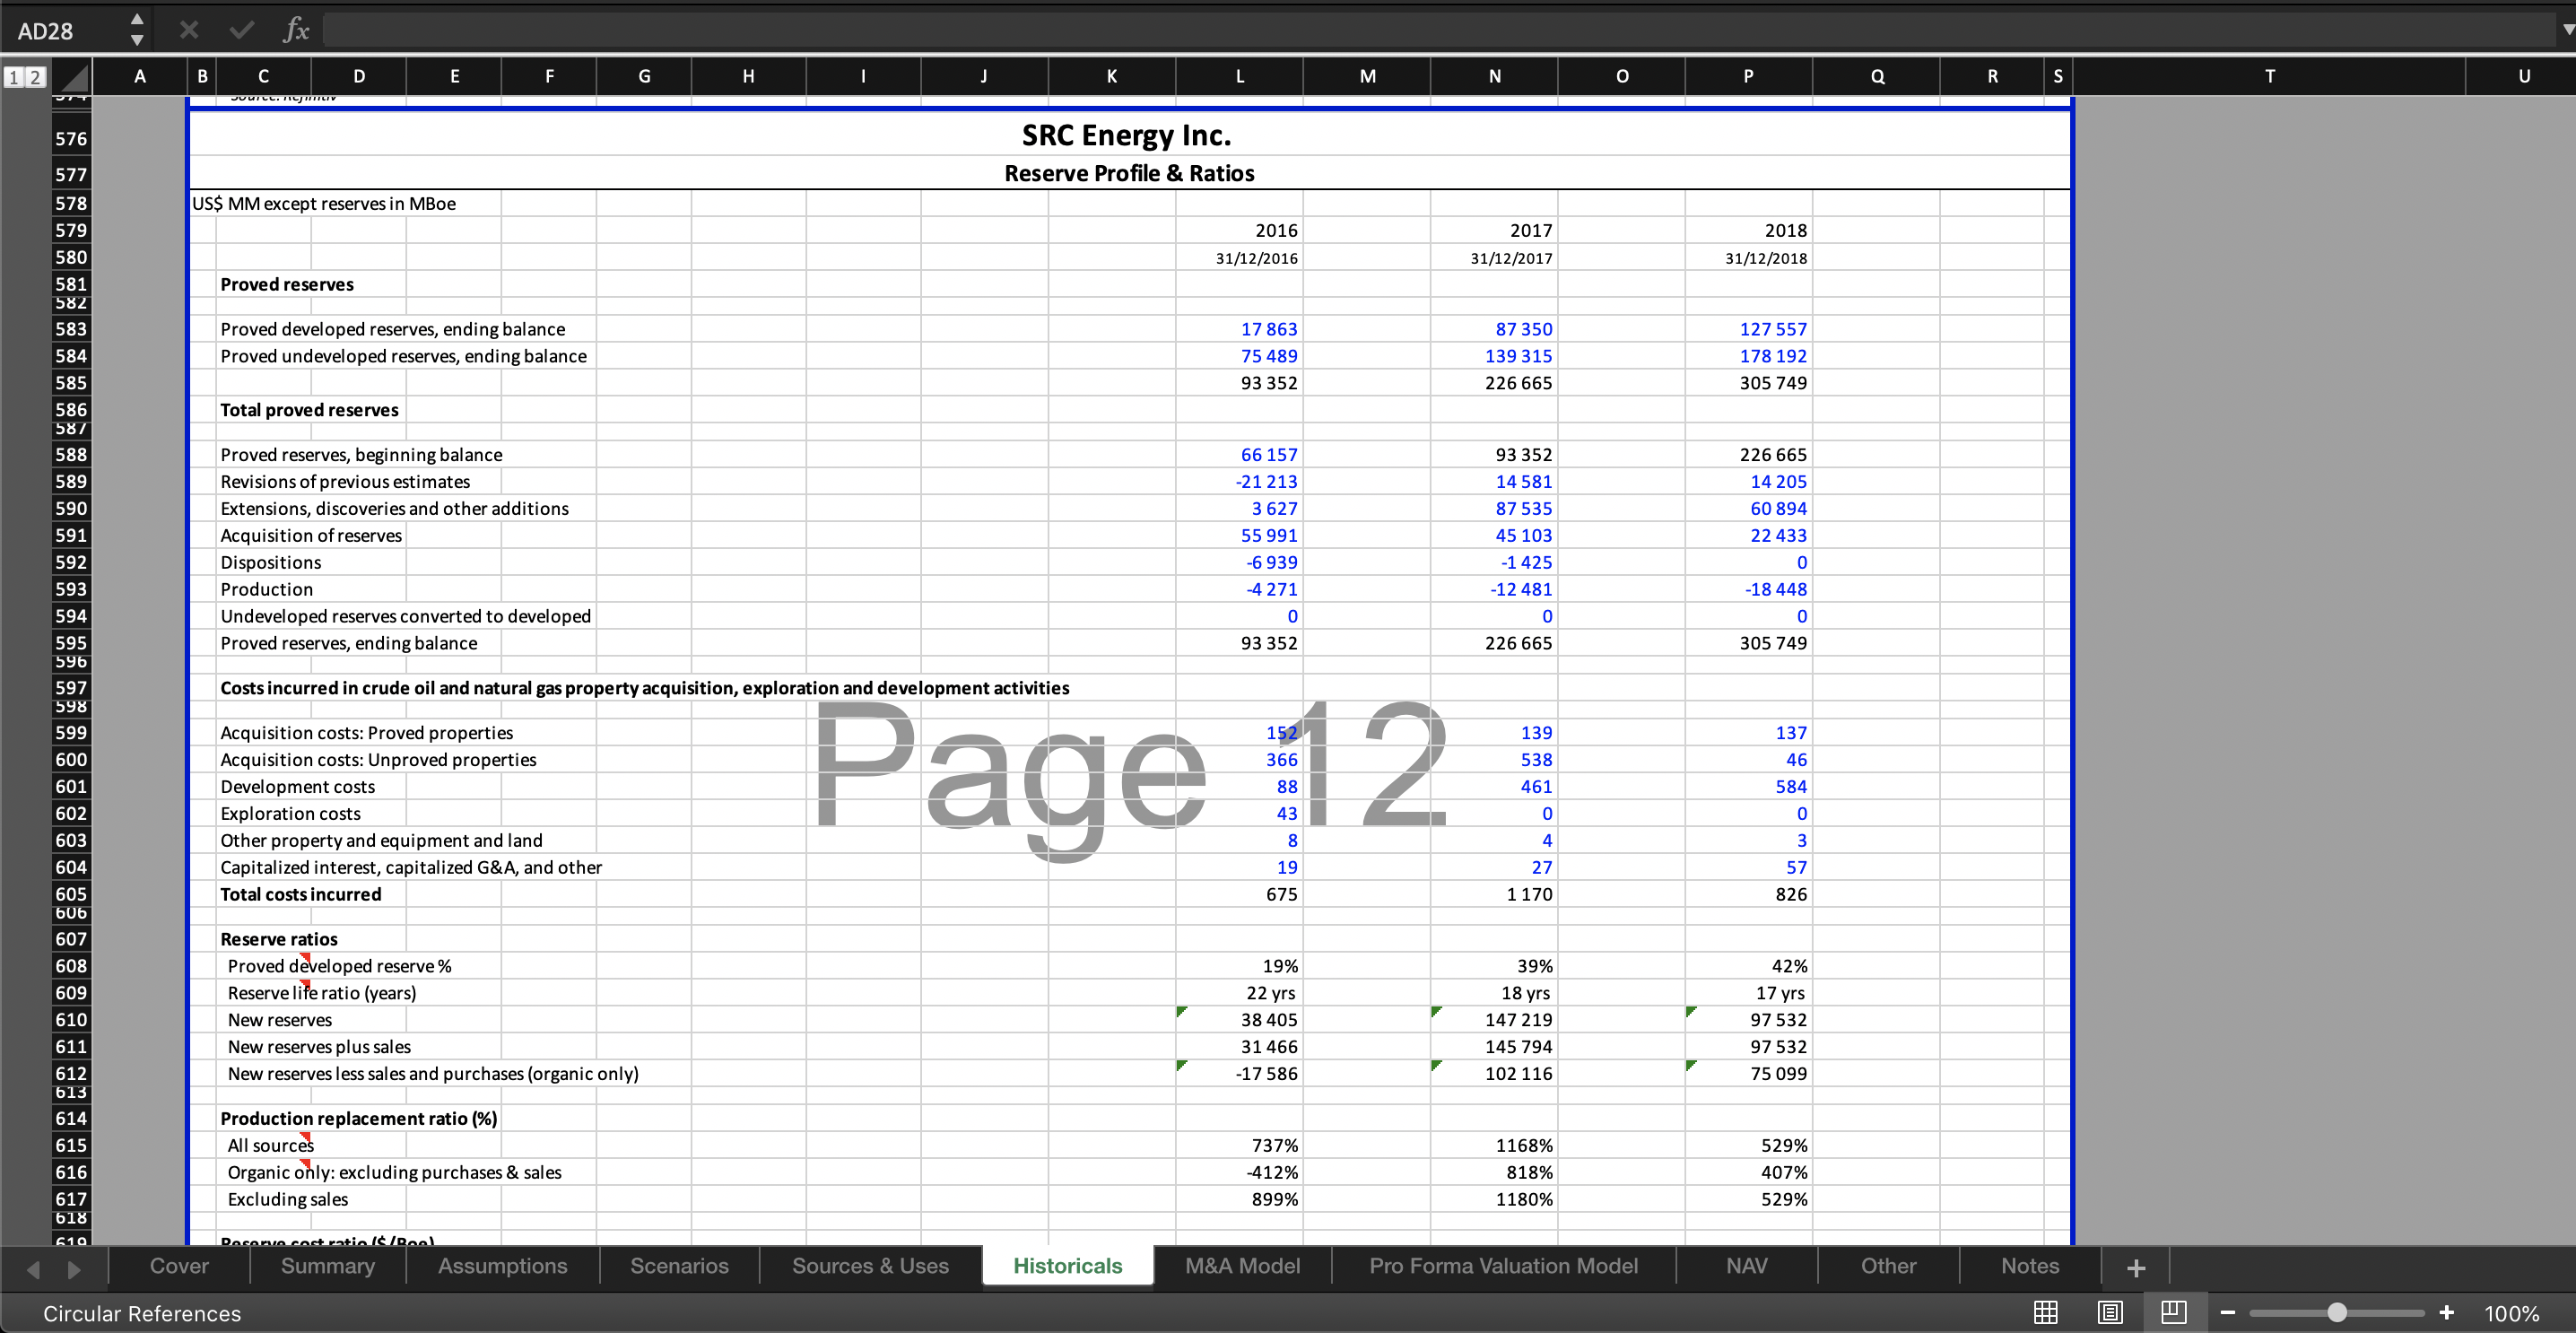Screen dimensions: 2576x1333
Task: Click the 100% zoom level
Action: click(2511, 1313)
